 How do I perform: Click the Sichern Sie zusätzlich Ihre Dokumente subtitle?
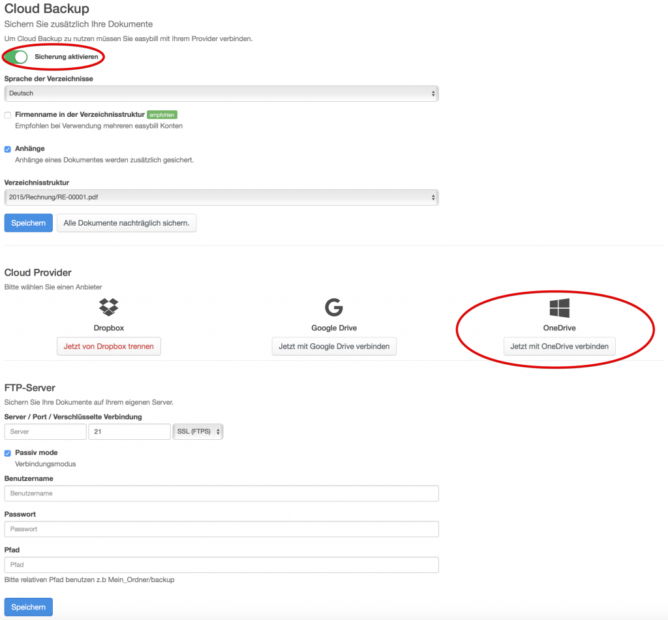coord(78,24)
